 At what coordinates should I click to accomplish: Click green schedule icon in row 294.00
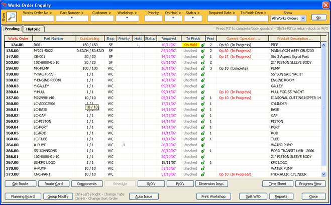(x=203, y=68)
